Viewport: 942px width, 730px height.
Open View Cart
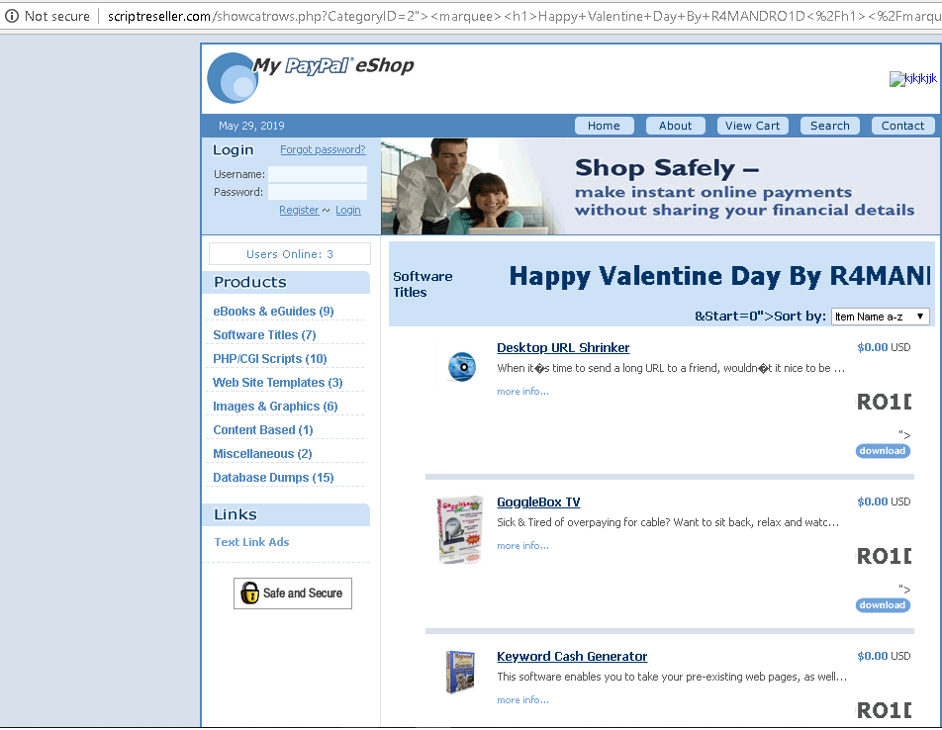[x=752, y=126]
